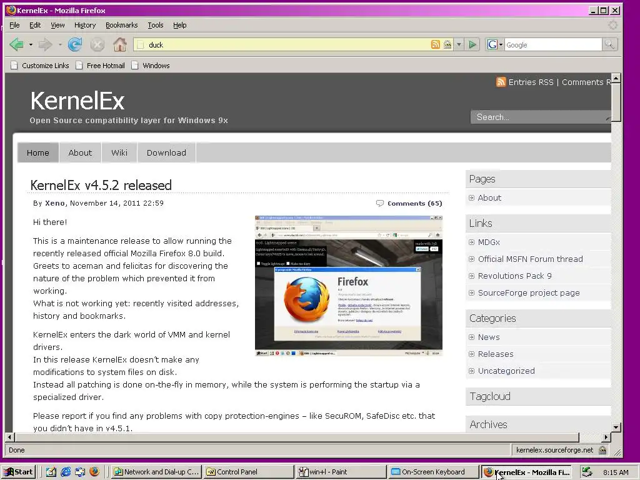Open Official MSFN Forum thread link
This screenshot has height=480, width=640.
click(530, 259)
